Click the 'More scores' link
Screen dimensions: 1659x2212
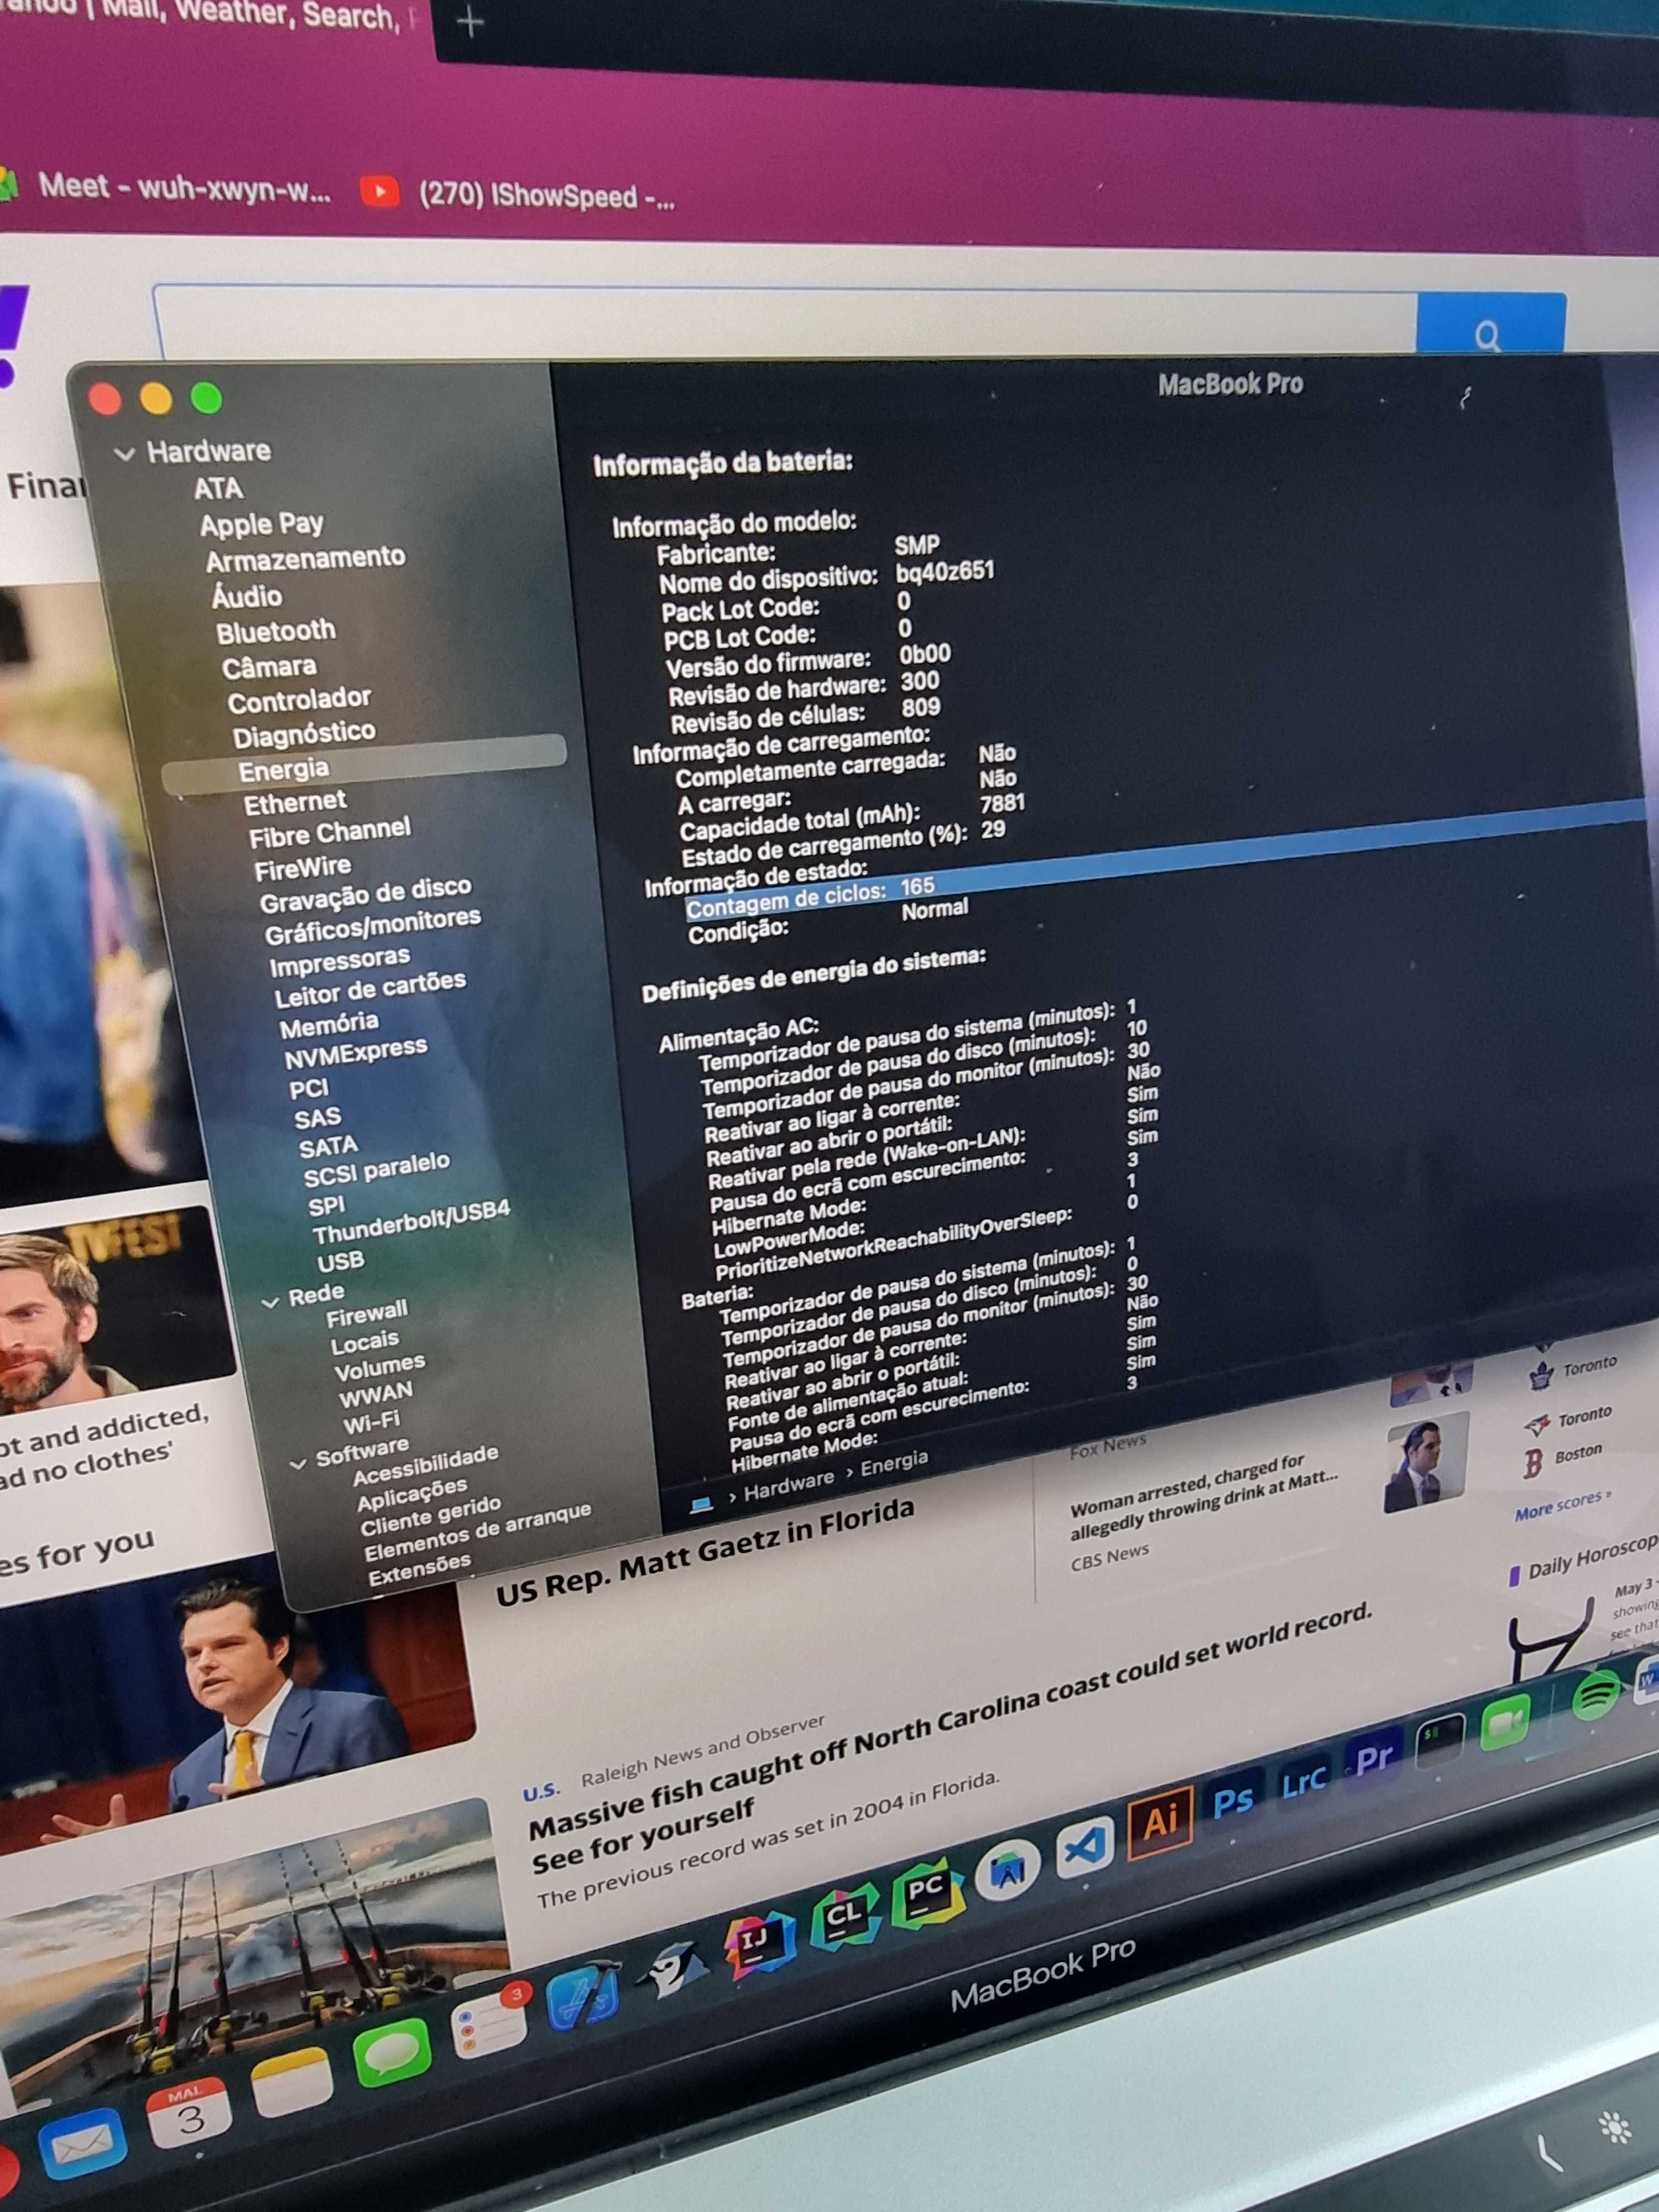coord(1563,1505)
